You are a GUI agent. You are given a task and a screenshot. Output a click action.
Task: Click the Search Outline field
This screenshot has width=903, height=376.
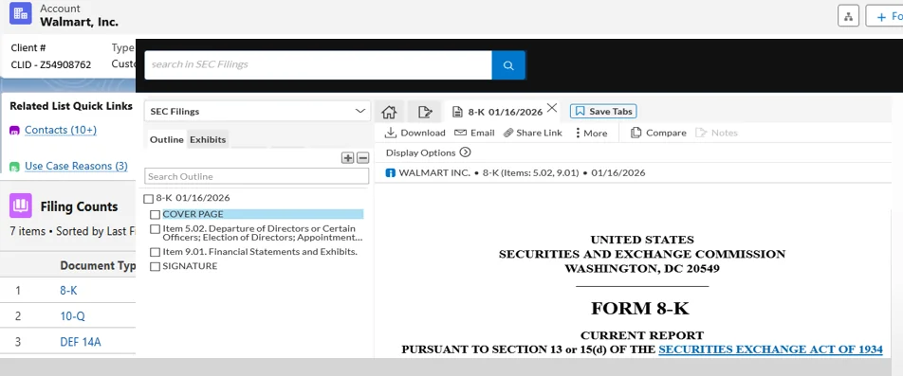click(257, 176)
